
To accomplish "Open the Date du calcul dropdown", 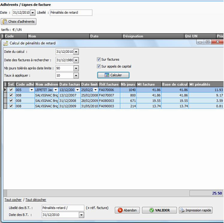I will 76,52.
